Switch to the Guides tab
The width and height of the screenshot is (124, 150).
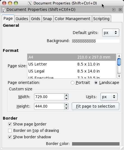click(22, 19)
